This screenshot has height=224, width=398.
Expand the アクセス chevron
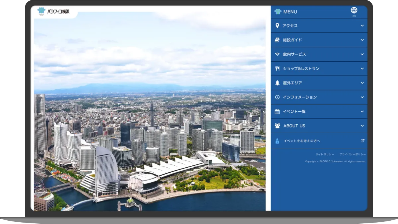362,26
